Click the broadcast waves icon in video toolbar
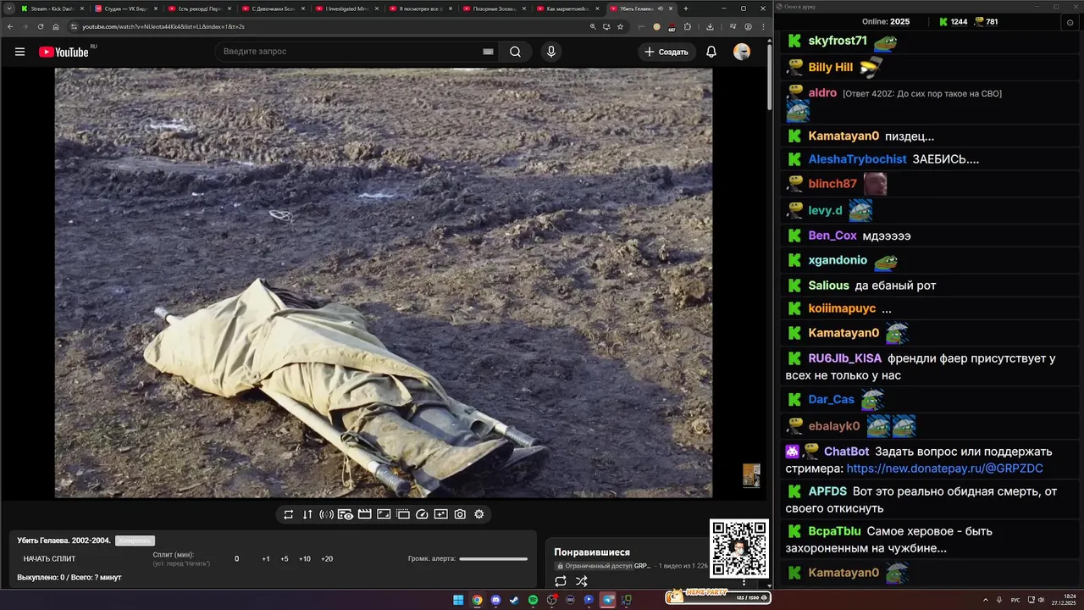This screenshot has height=610, width=1084. (x=326, y=514)
